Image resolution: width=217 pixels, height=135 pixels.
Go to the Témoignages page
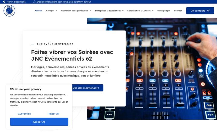164,10
